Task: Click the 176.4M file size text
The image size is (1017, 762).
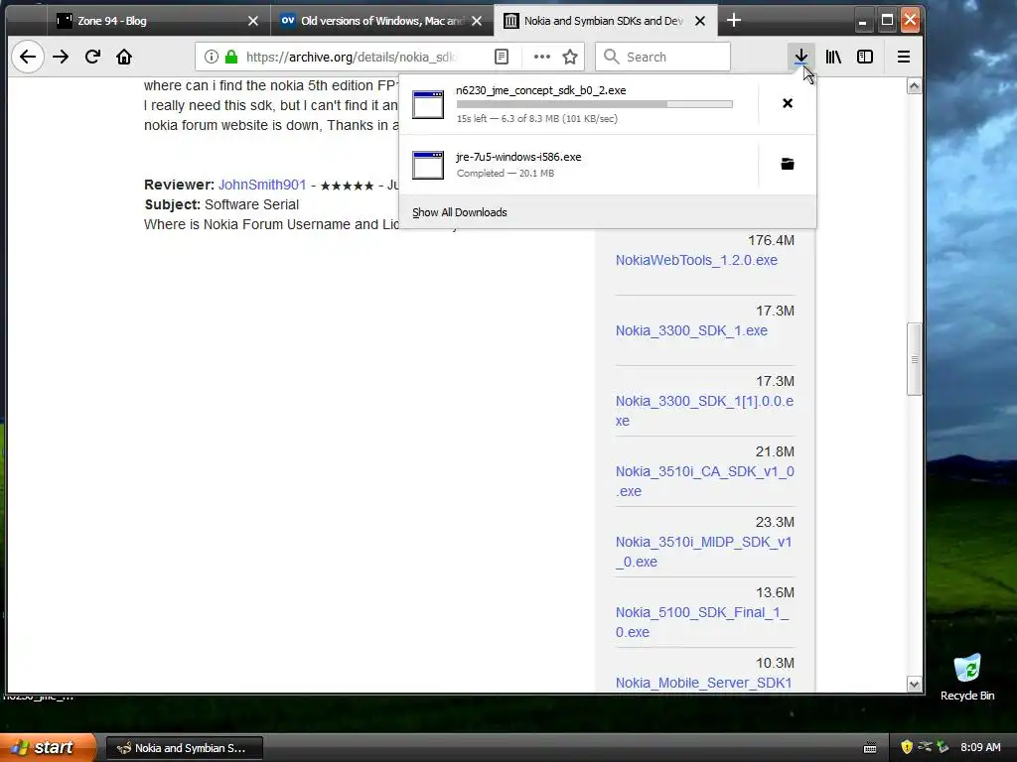Action: 771,240
